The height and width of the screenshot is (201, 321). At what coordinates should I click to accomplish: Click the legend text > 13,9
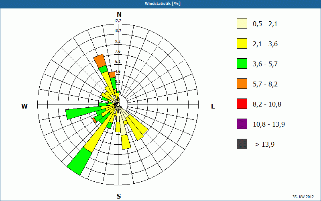(265, 145)
